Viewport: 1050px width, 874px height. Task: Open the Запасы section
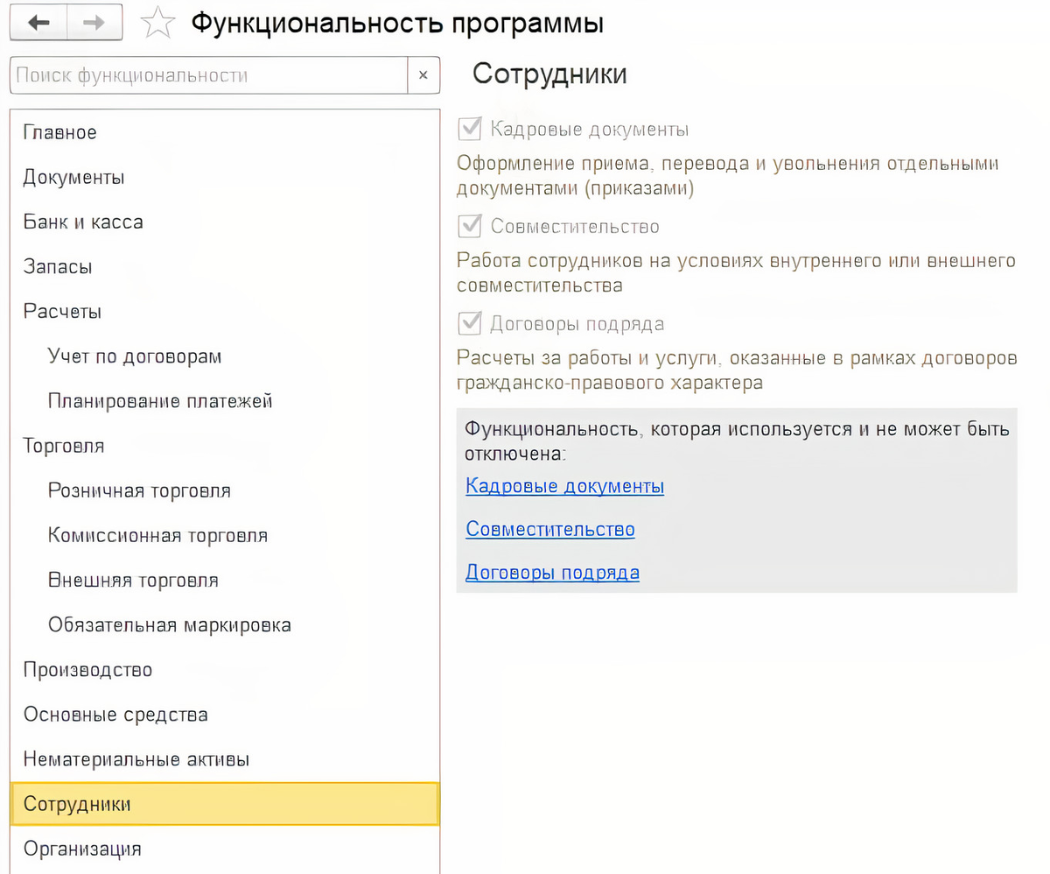57,266
